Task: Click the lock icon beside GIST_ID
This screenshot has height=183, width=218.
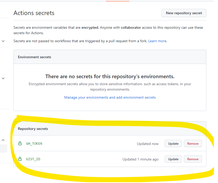Action: pos(20,159)
